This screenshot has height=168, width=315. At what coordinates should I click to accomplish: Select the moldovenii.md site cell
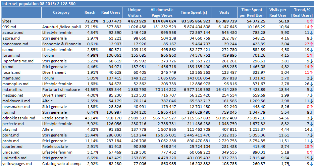click(21, 101)
